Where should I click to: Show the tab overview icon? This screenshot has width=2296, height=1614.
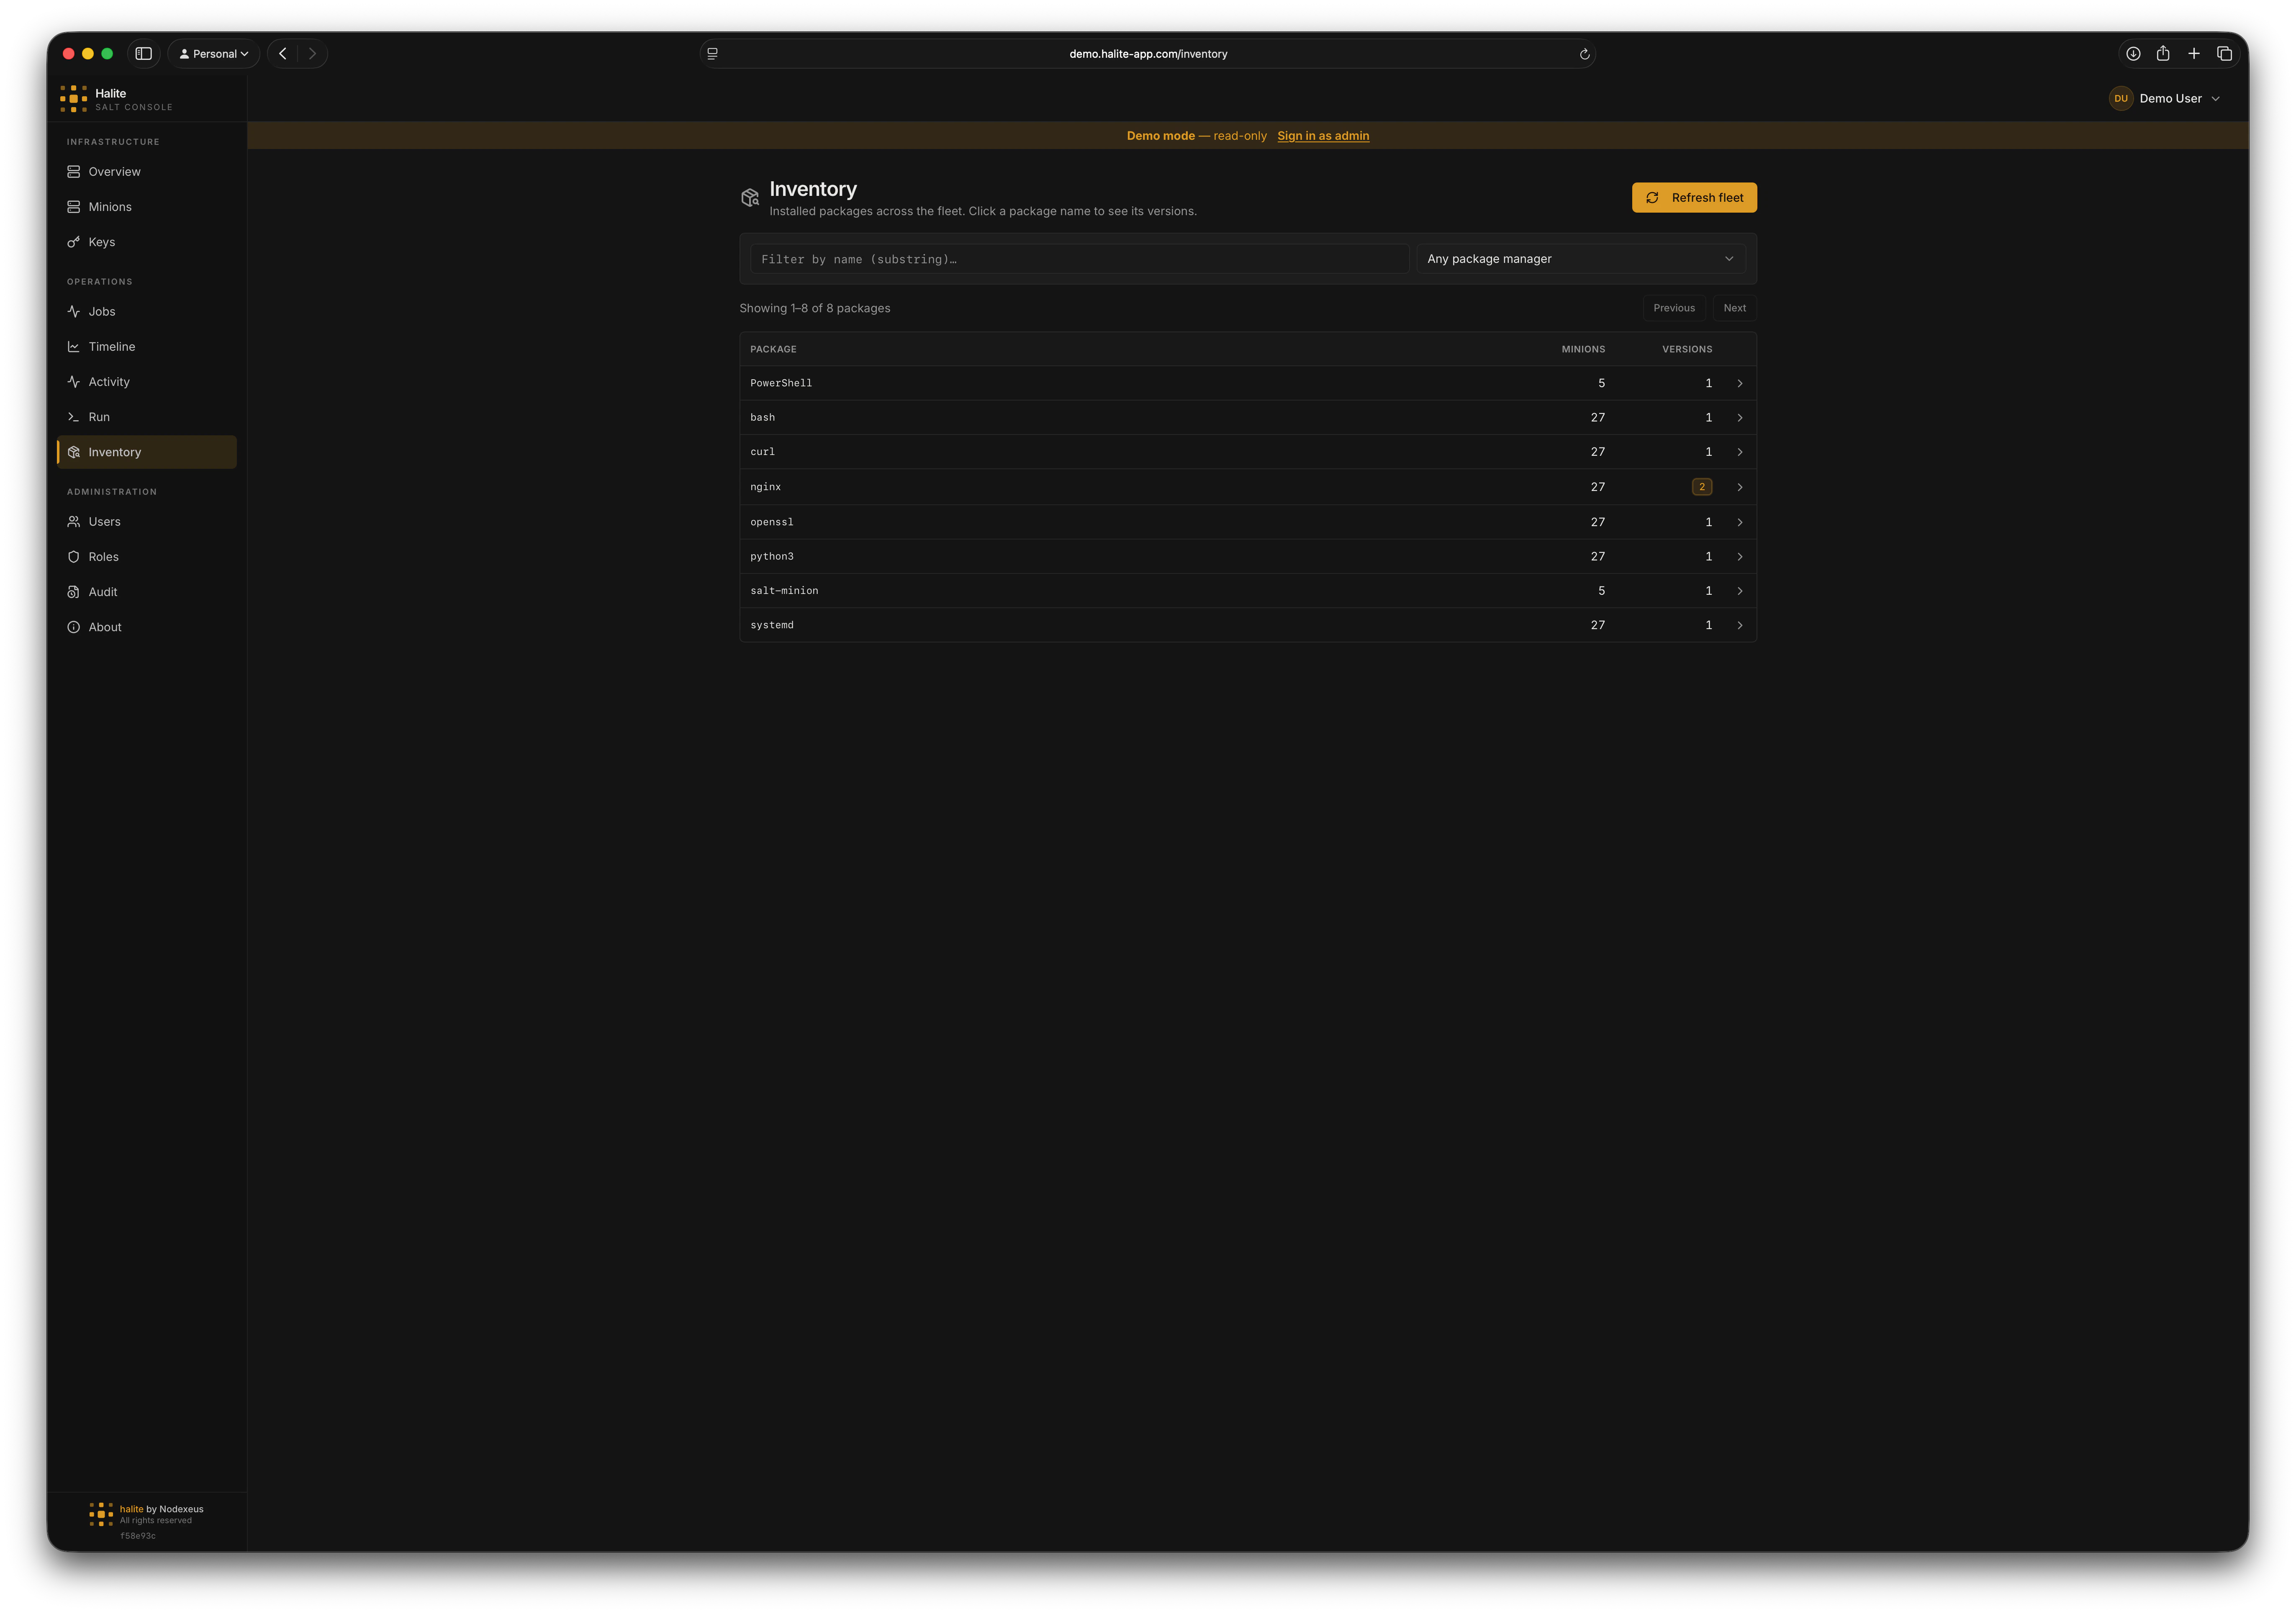(x=2225, y=54)
